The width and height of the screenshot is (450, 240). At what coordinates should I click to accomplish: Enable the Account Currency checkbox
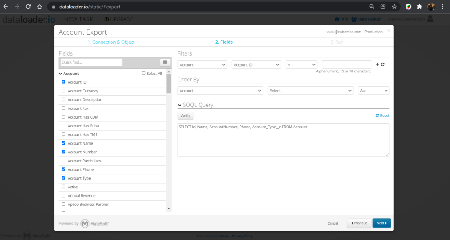[x=64, y=91]
